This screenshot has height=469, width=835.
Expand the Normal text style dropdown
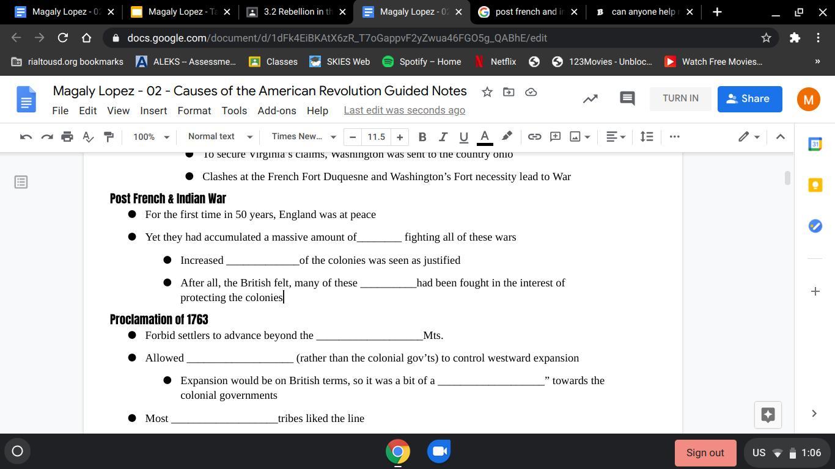[x=220, y=137]
